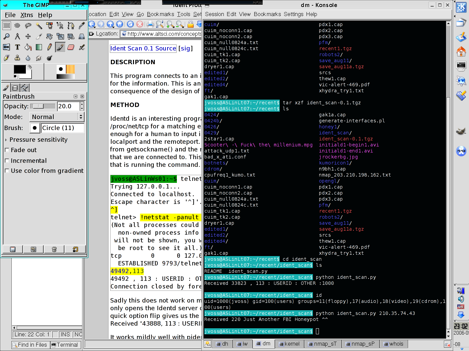Enable the Fade out checkbox
Screen dimensions: 469x351
[7, 150]
